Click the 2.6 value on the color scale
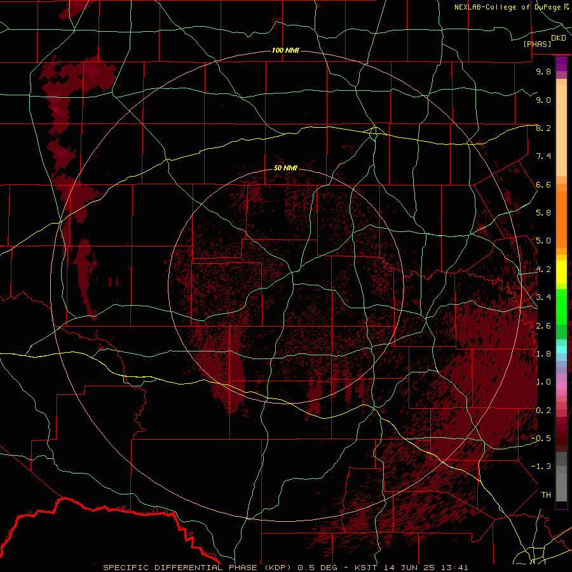This screenshot has height=572, width=572. (x=543, y=326)
